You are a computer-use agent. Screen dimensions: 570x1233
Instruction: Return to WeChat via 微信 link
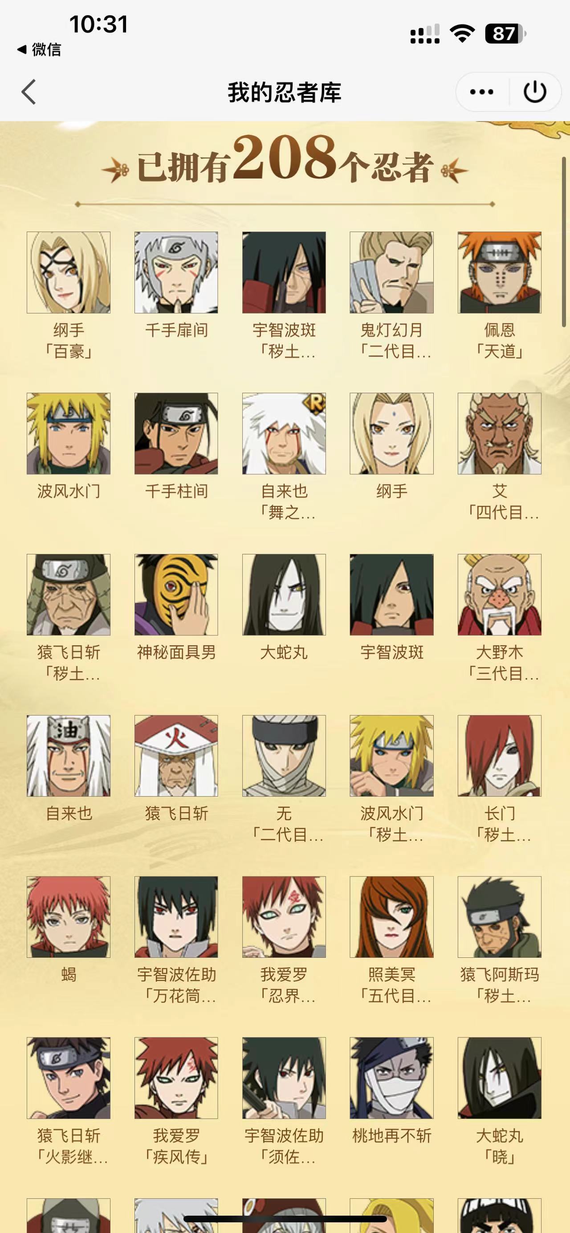(x=39, y=49)
